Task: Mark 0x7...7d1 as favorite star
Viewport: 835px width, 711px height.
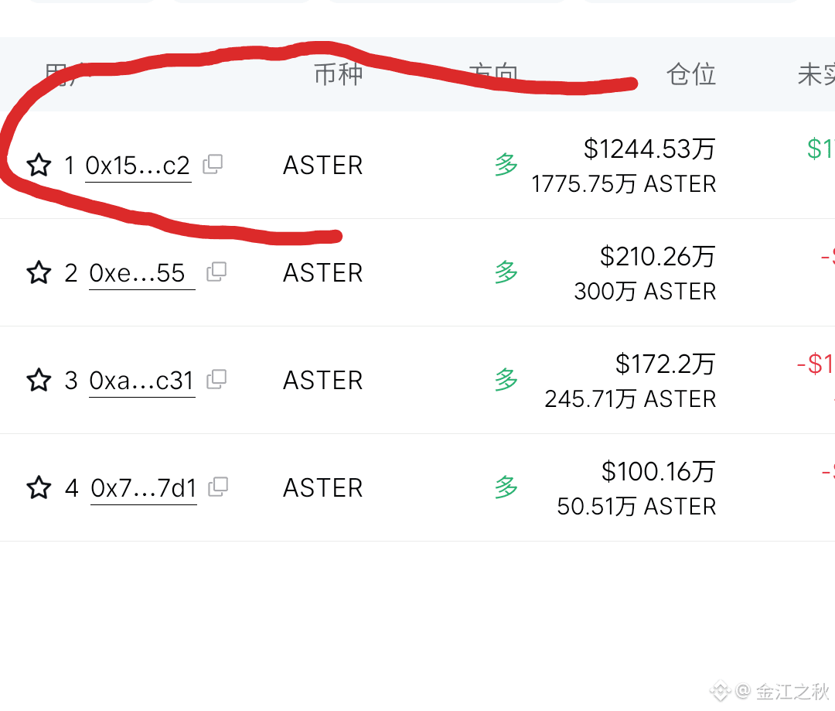Action: (39, 487)
